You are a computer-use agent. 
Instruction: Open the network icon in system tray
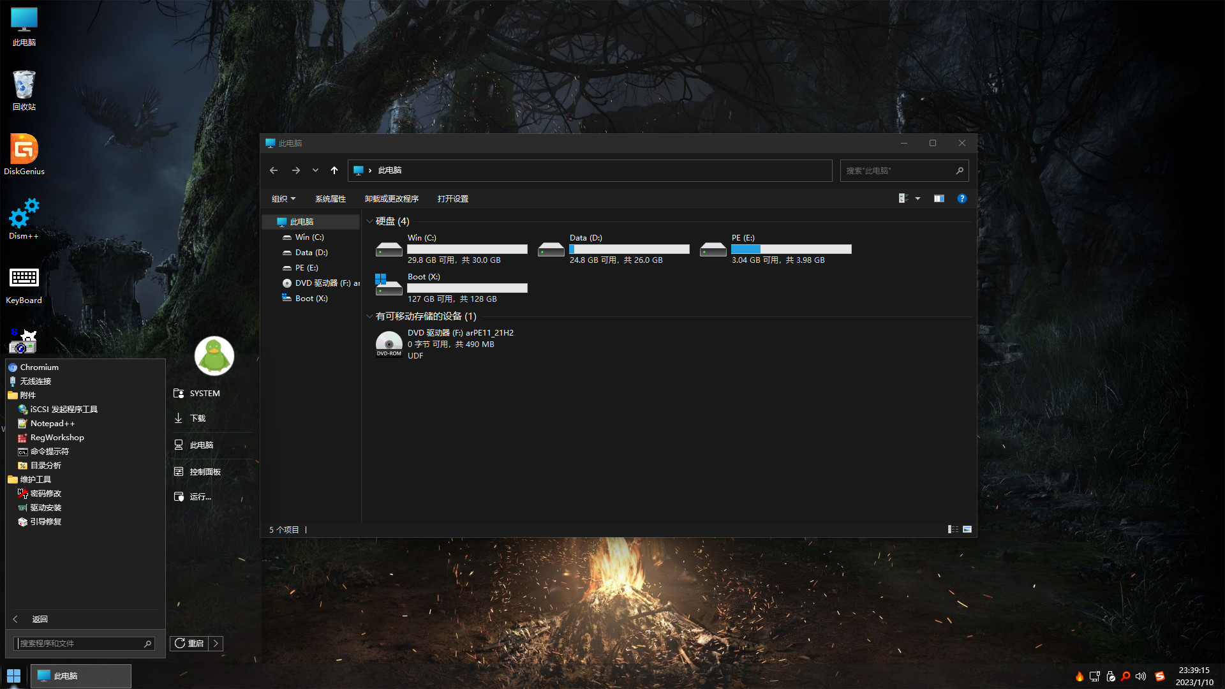coord(1095,676)
